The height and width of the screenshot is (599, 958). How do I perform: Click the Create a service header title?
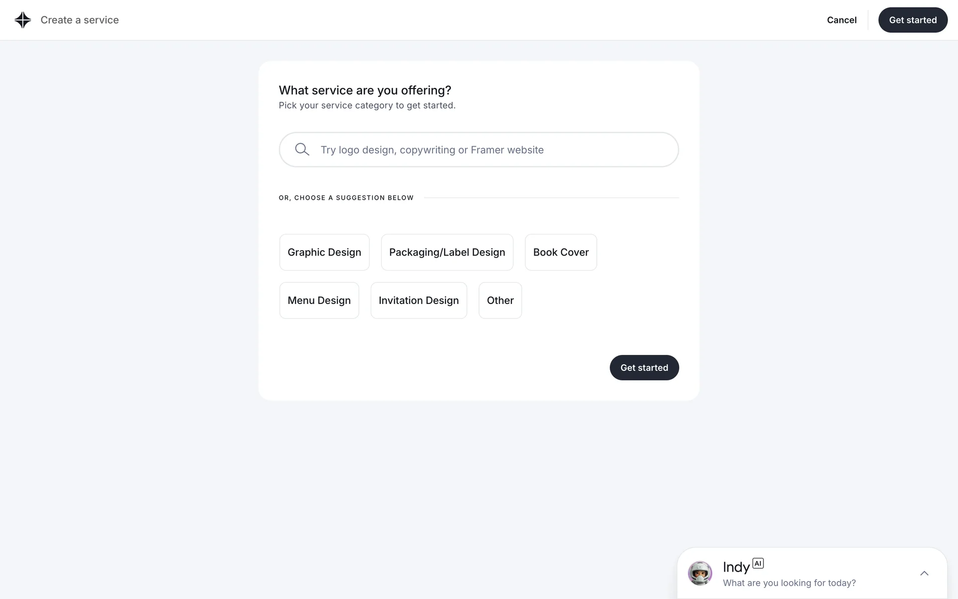point(80,20)
